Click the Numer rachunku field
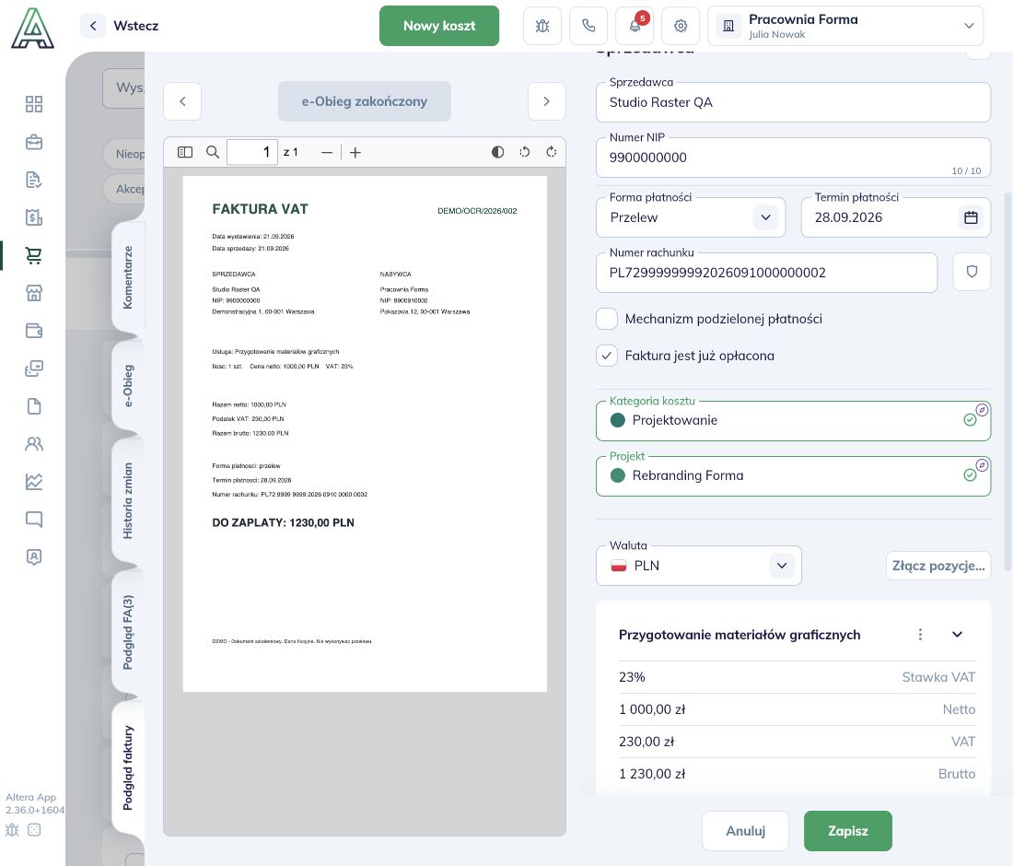The image size is (1013, 866). 766,273
